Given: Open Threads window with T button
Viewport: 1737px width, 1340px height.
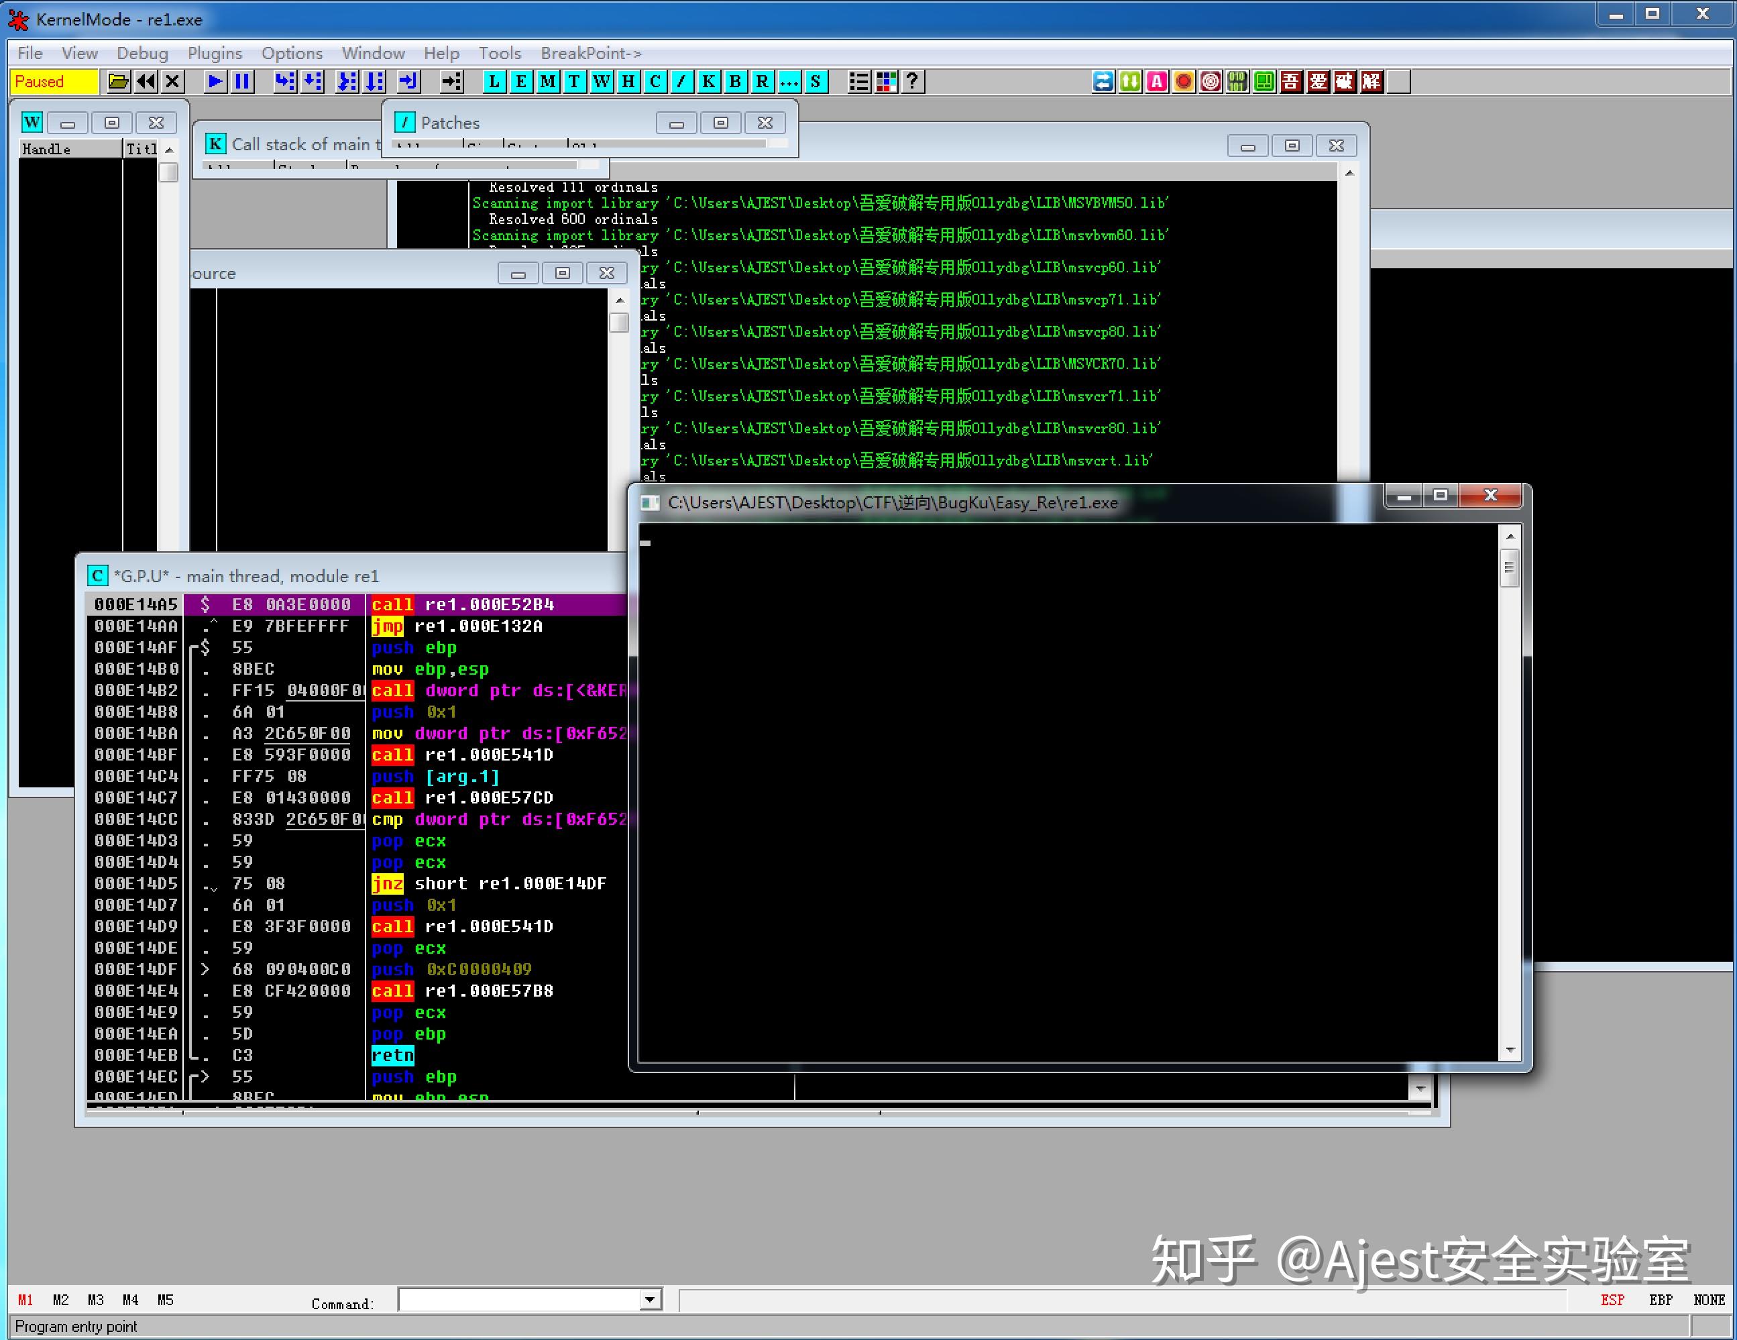Looking at the screenshot, I should click(574, 81).
